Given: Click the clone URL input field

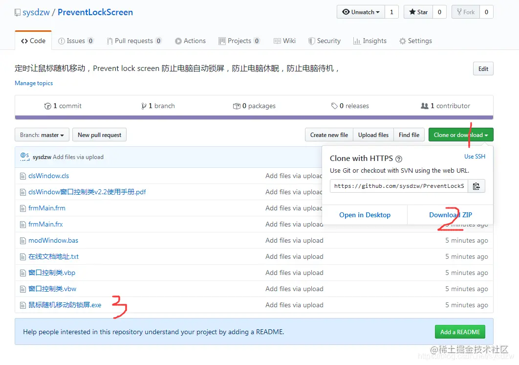Looking at the screenshot, I should click(399, 186).
